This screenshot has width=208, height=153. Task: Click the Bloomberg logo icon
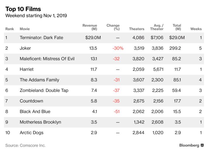click(x=202, y=145)
